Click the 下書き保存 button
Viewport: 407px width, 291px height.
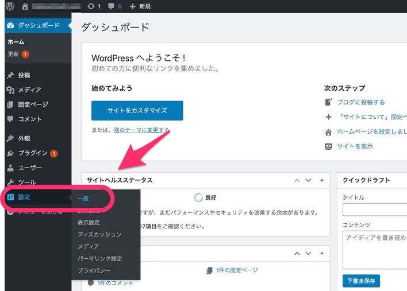point(361,281)
